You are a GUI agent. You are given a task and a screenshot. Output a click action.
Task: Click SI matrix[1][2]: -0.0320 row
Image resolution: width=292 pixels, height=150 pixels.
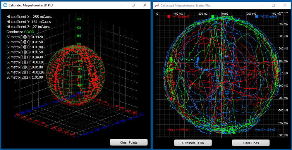[25, 62]
